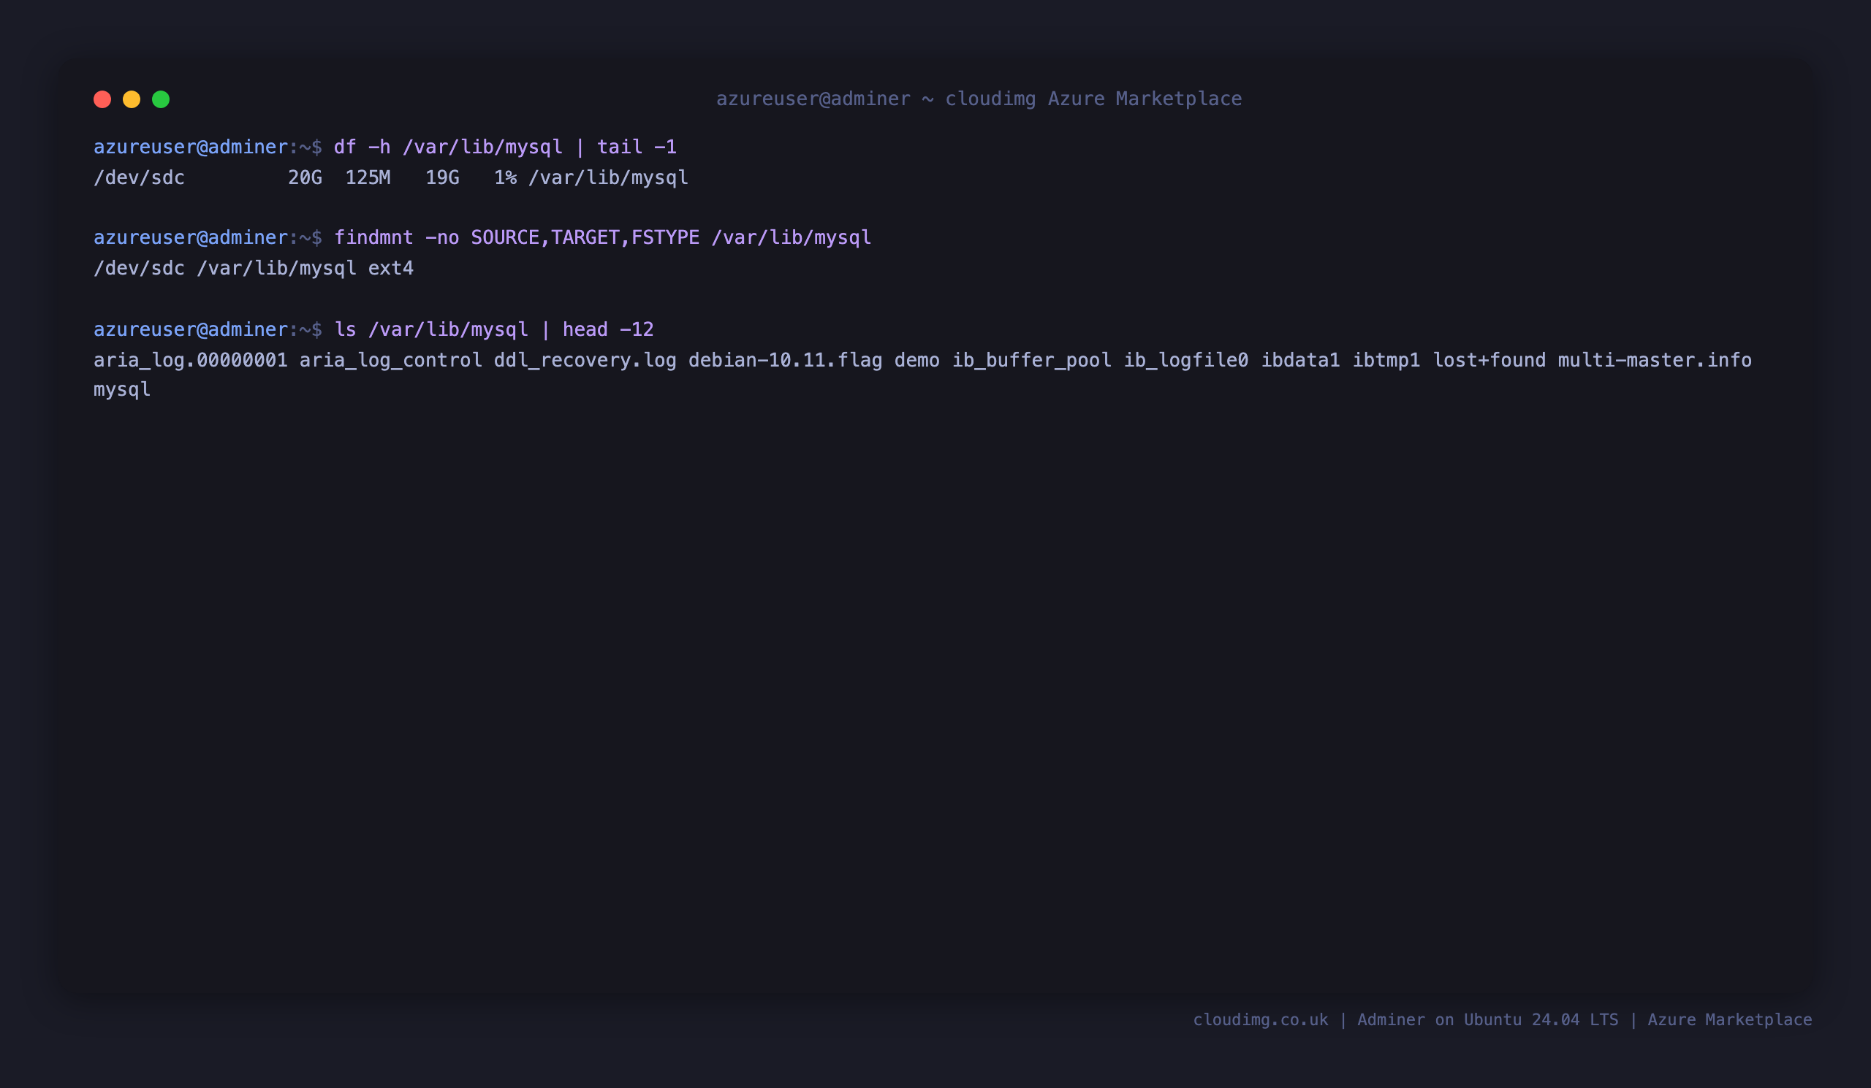Click the red close window button
The height and width of the screenshot is (1088, 1871).
102,99
